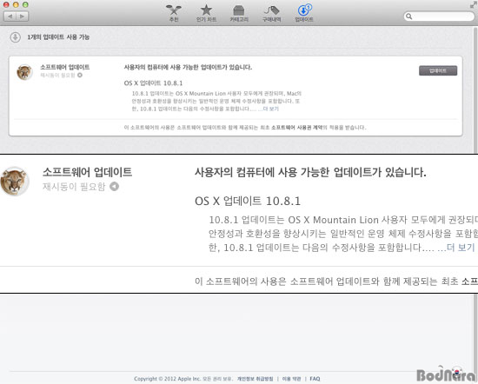Screen dimensions: 478x384
Task: Switch to the 인기 차트 (Top Charts) tab
Action: [206, 13]
